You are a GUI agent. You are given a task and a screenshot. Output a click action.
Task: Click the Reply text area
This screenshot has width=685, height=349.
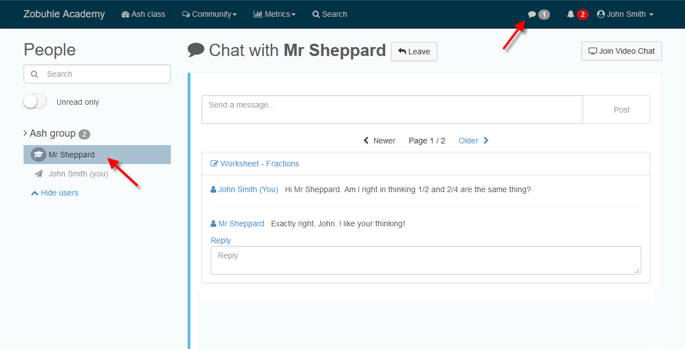pyautogui.click(x=426, y=260)
